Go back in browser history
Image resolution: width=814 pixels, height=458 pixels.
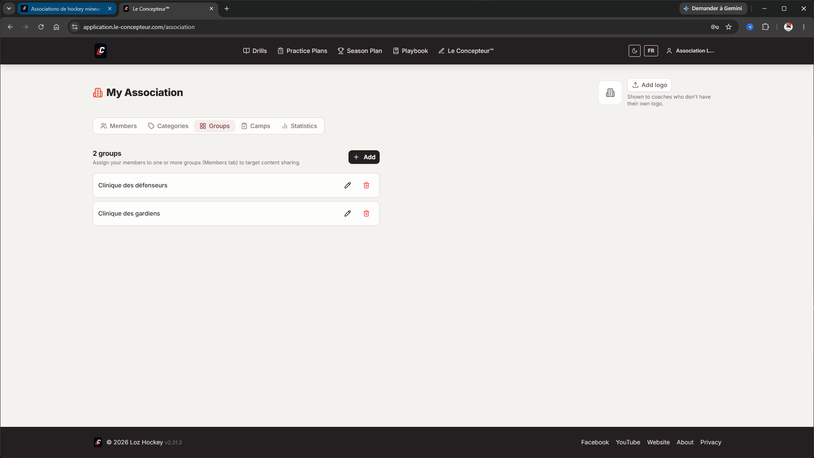[10, 27]
